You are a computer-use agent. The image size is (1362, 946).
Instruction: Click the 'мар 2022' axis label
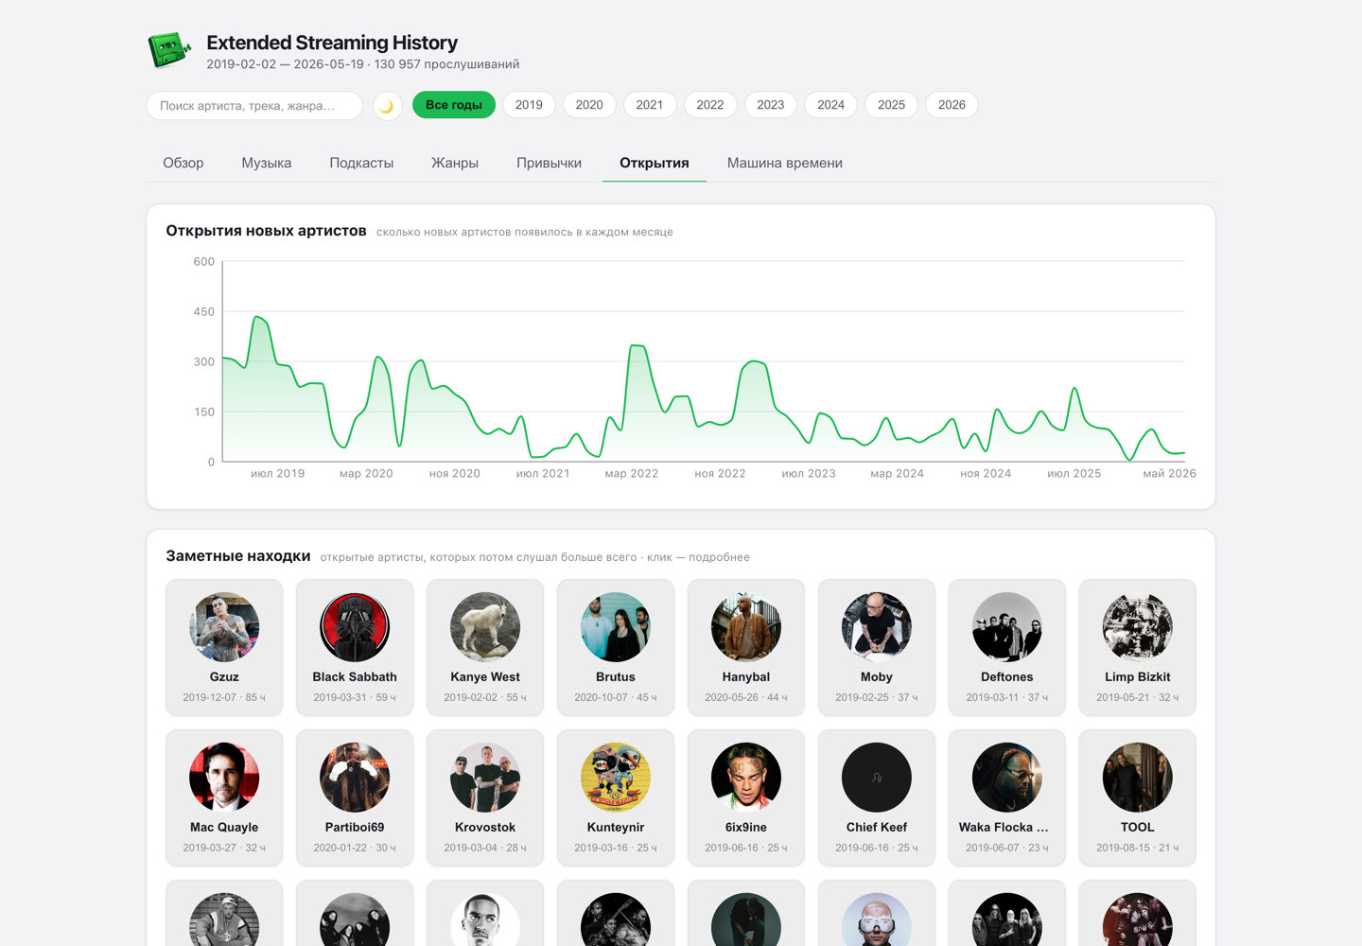pos(632,474)
